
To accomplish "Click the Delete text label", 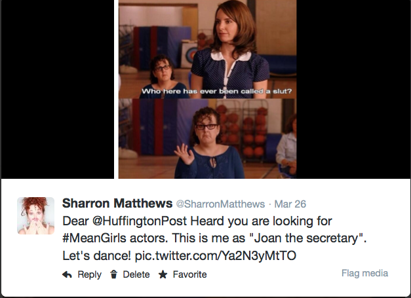I will click(x=136, y=274).
